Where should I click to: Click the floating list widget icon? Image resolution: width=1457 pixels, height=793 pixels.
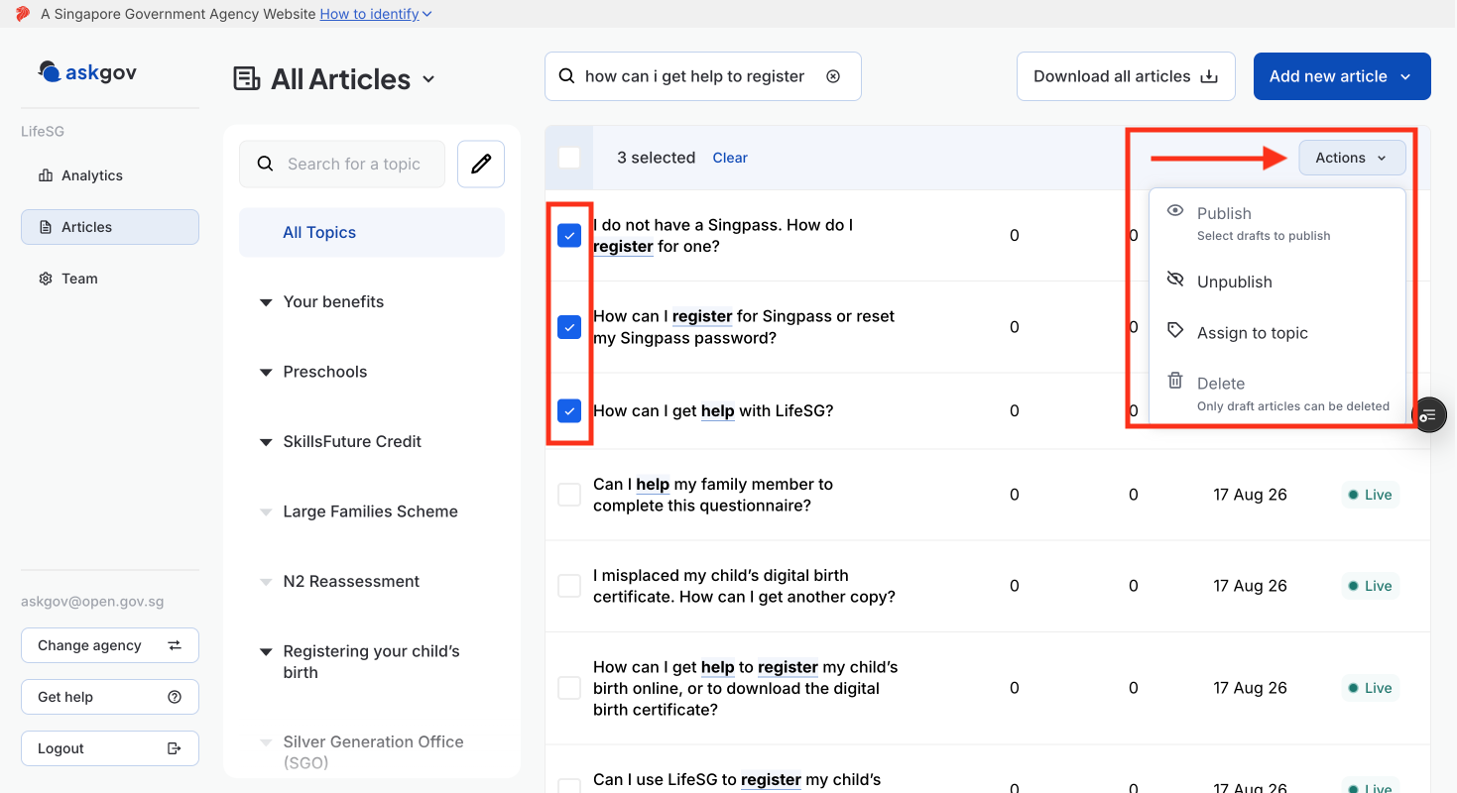point(1429,415)
